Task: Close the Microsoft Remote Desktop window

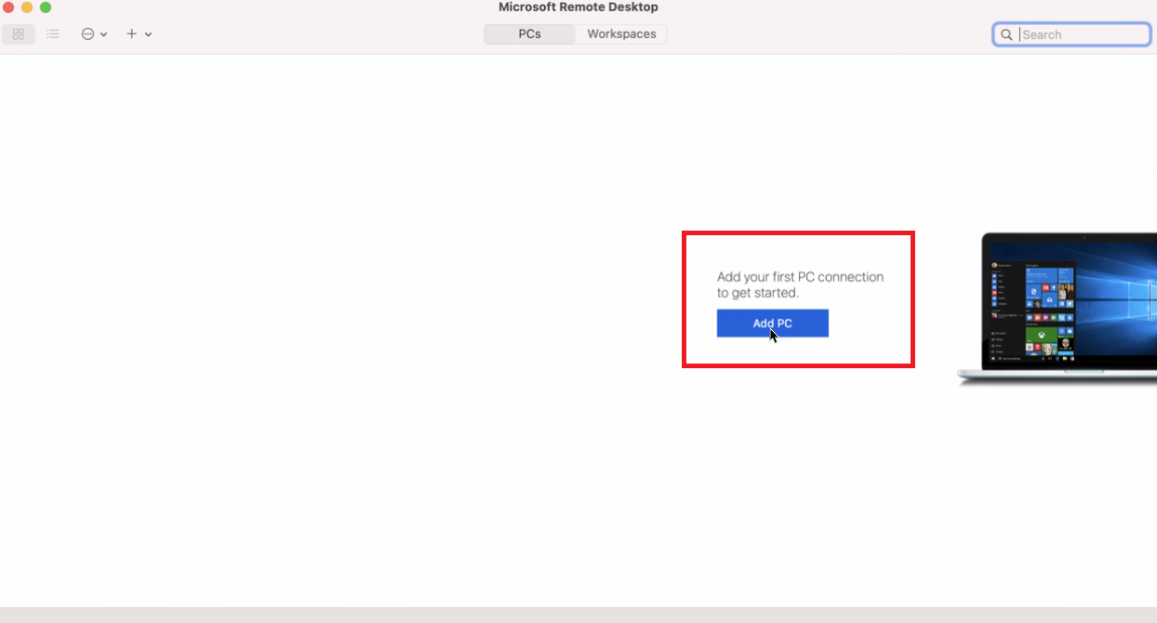Action: pyautogui.click(x=8, y=7)
